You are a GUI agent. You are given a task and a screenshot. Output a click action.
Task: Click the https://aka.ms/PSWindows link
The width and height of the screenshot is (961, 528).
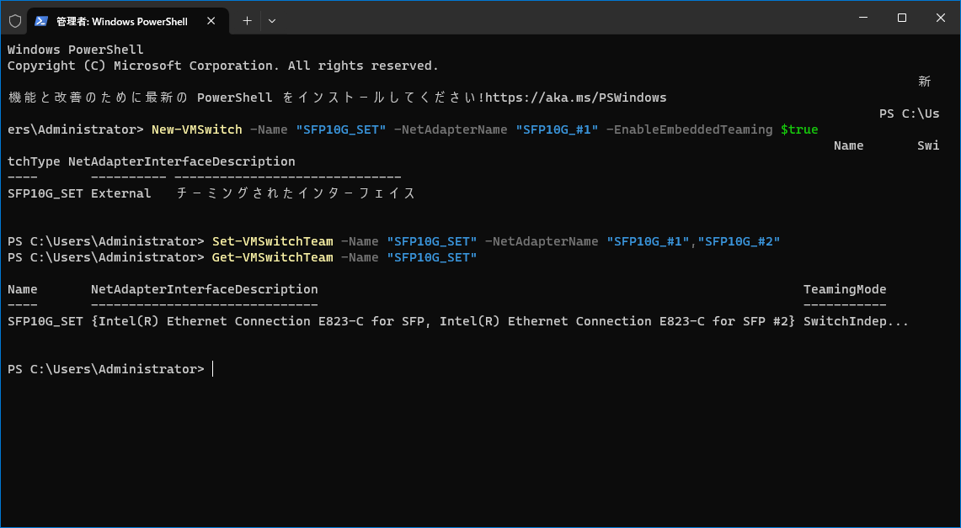(575, 98)
